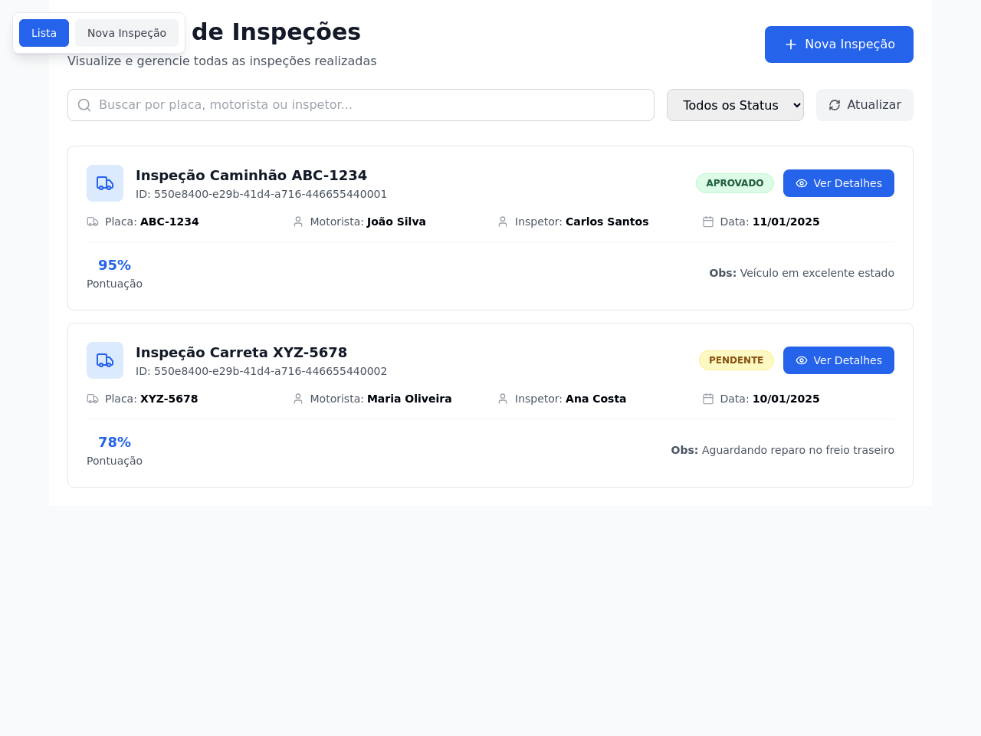Screen dimensions: 981x736
Task: Click the person icon beside Inspetor Ana Costa
Action: pyautogui.click(x=503, y=399)
